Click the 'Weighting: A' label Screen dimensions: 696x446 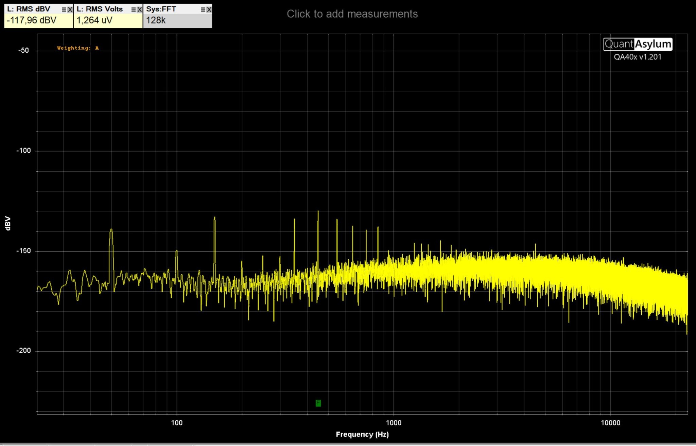coord(78,48)
